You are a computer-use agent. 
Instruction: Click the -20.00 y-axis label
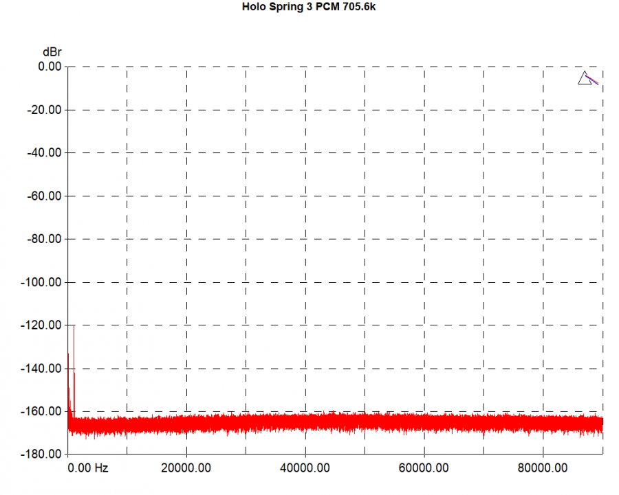tap(44, 110)
